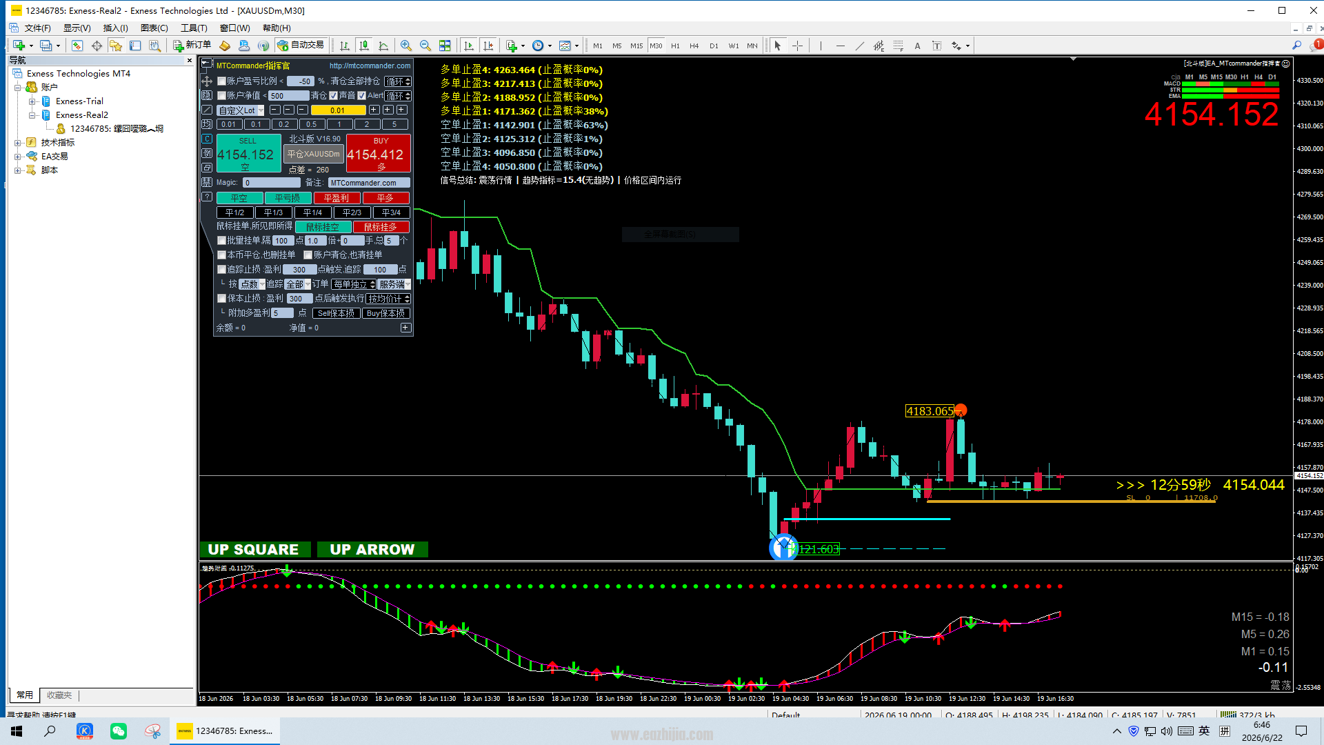
Task: Open the 服务端 dropdown
Action: pyautogui.click(x=394, y=284)
